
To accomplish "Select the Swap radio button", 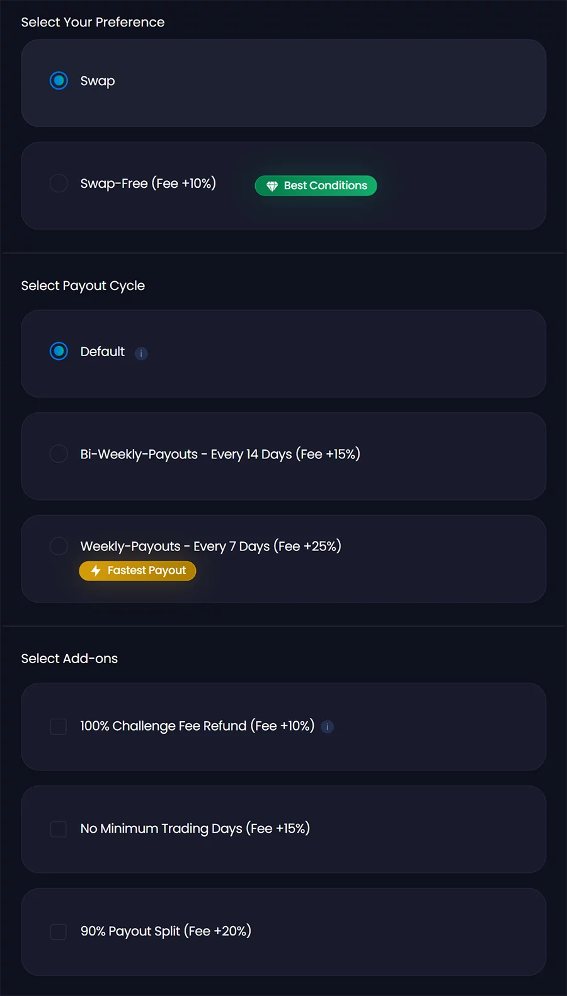I will coord(59,81).
